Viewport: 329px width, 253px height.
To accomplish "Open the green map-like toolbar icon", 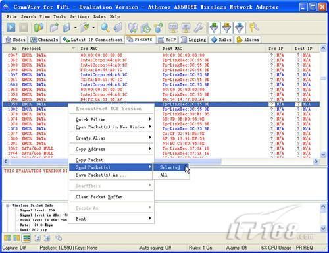I will (x=39, y=28).
